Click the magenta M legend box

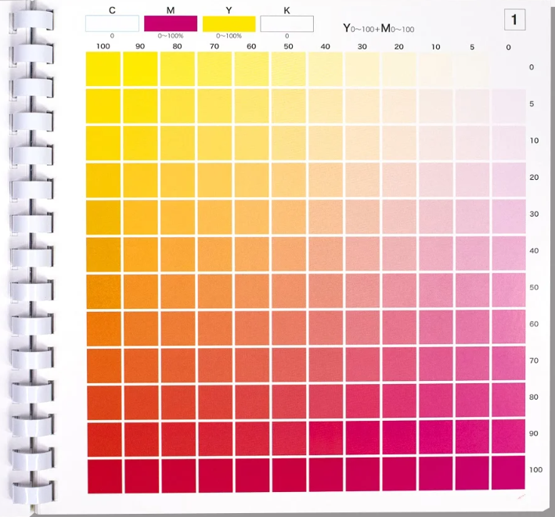pos(171,23)
